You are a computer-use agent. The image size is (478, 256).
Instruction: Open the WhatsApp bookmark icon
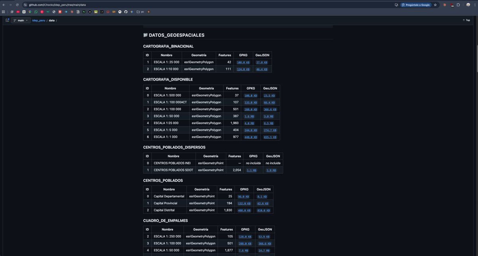(x=36, y=12)
